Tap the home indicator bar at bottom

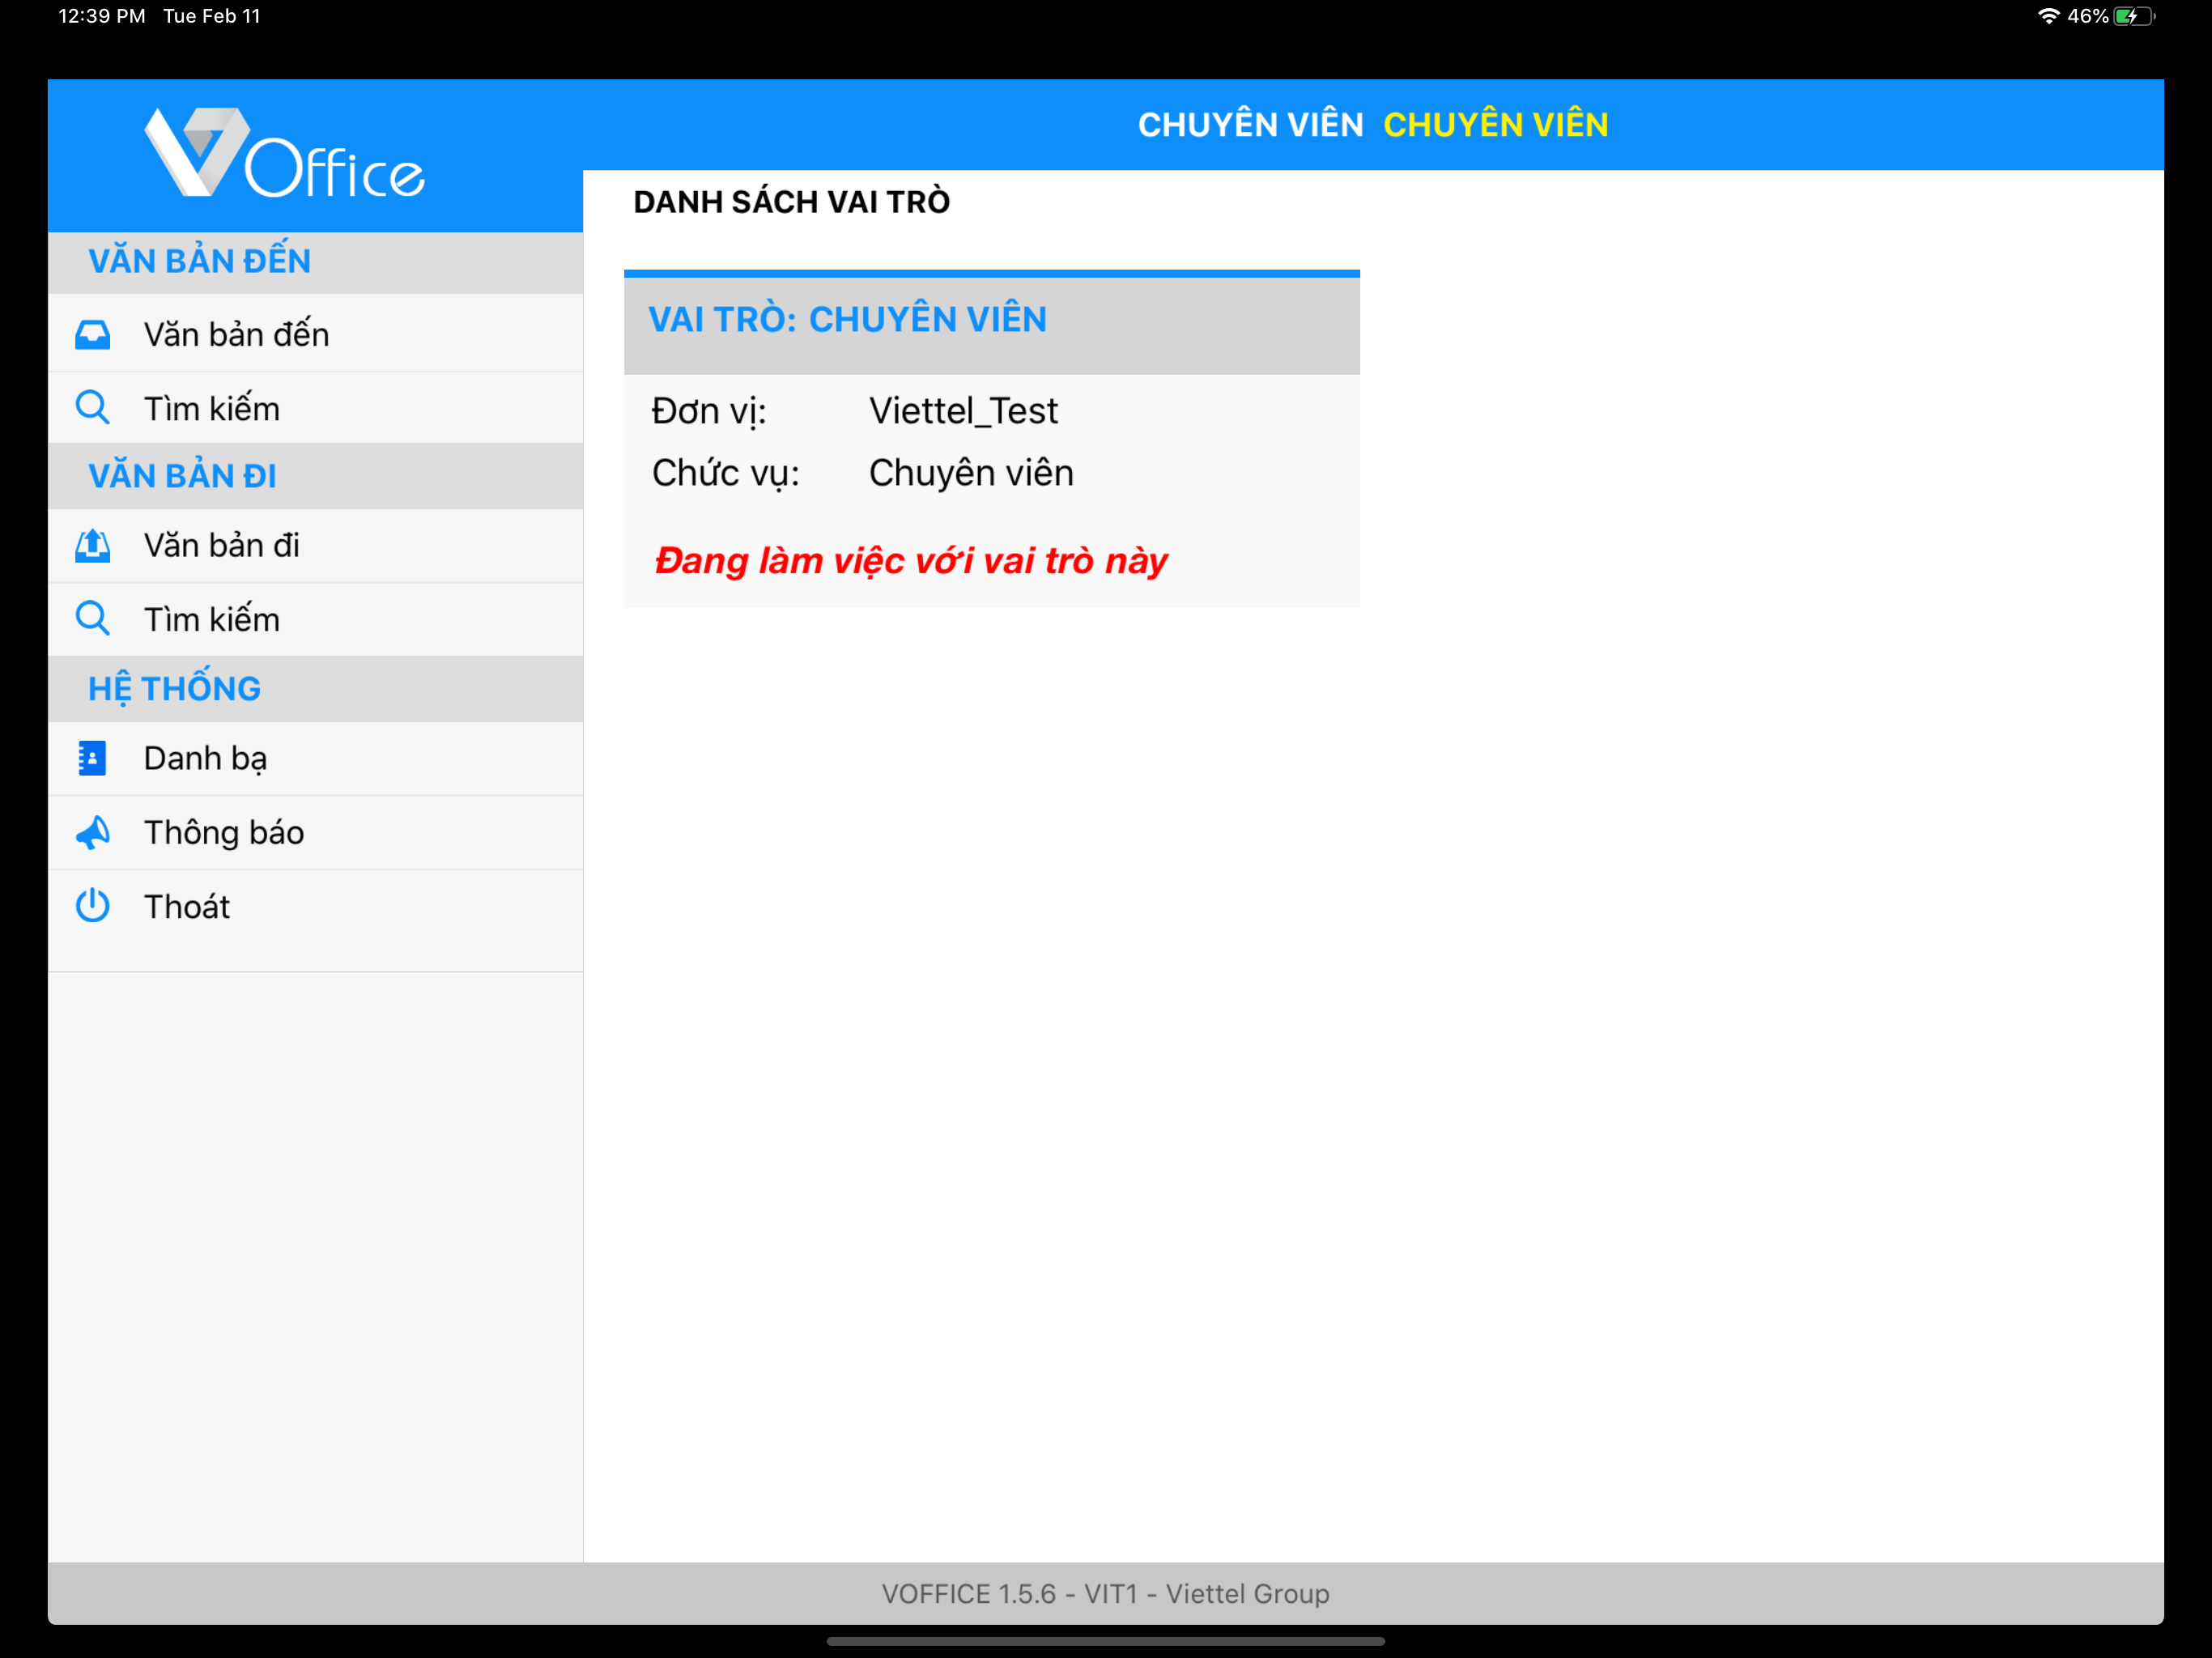coord(1105,1641)
